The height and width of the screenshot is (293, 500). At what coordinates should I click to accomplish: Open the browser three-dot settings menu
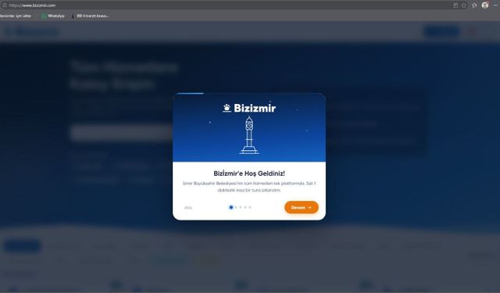495,5
